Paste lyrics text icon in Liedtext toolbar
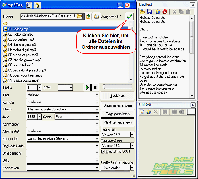198x179 pixels. tap(188, 12)
